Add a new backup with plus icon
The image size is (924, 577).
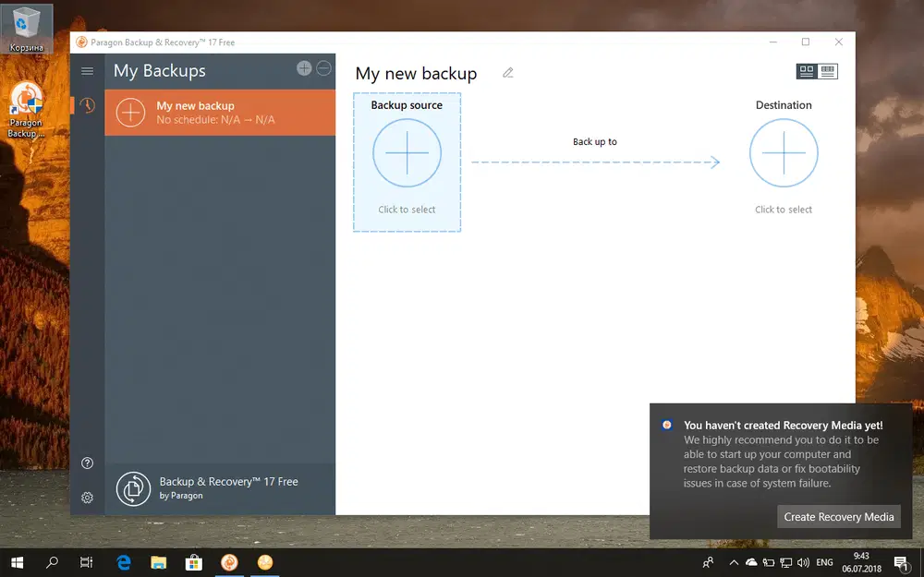304,68
